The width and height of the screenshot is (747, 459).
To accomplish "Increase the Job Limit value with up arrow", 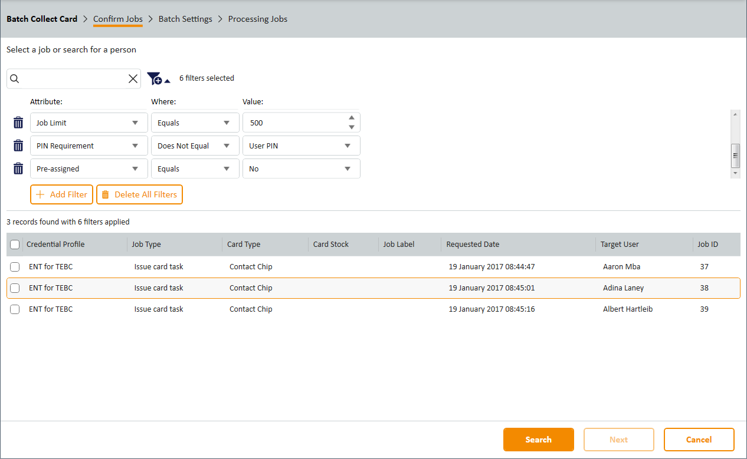I will tap(351, 118).
